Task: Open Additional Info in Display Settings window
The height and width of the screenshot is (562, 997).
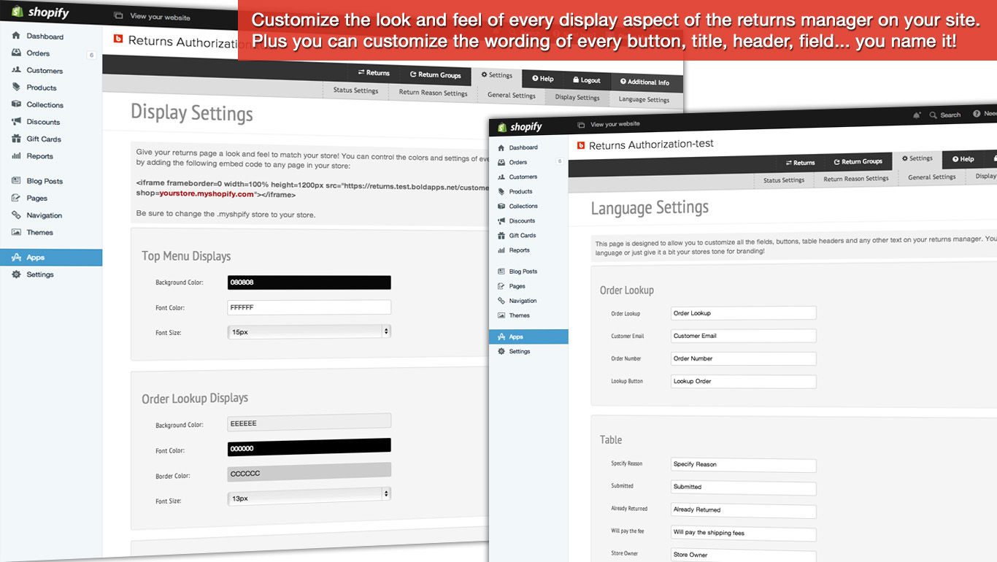Action: coord(644,82)
